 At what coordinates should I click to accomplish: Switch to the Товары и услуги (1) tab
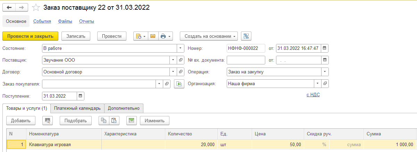click(27, 108)
